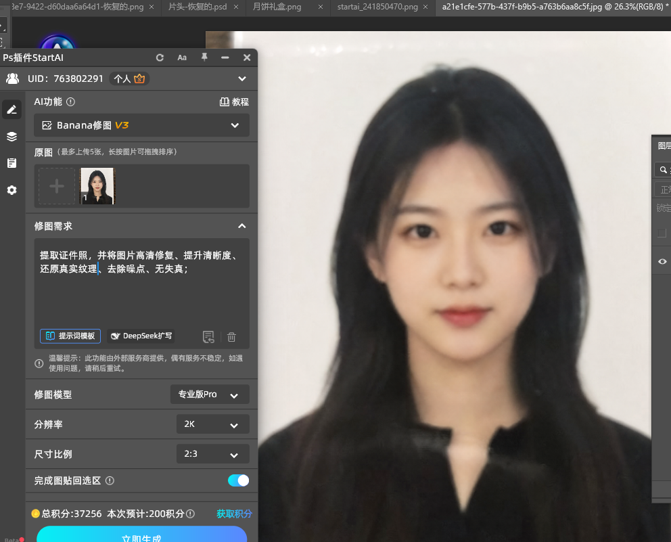Click the UID: 763802291 text
The height and width of the screenshot is (542, 671).
(x=66, y=78)
